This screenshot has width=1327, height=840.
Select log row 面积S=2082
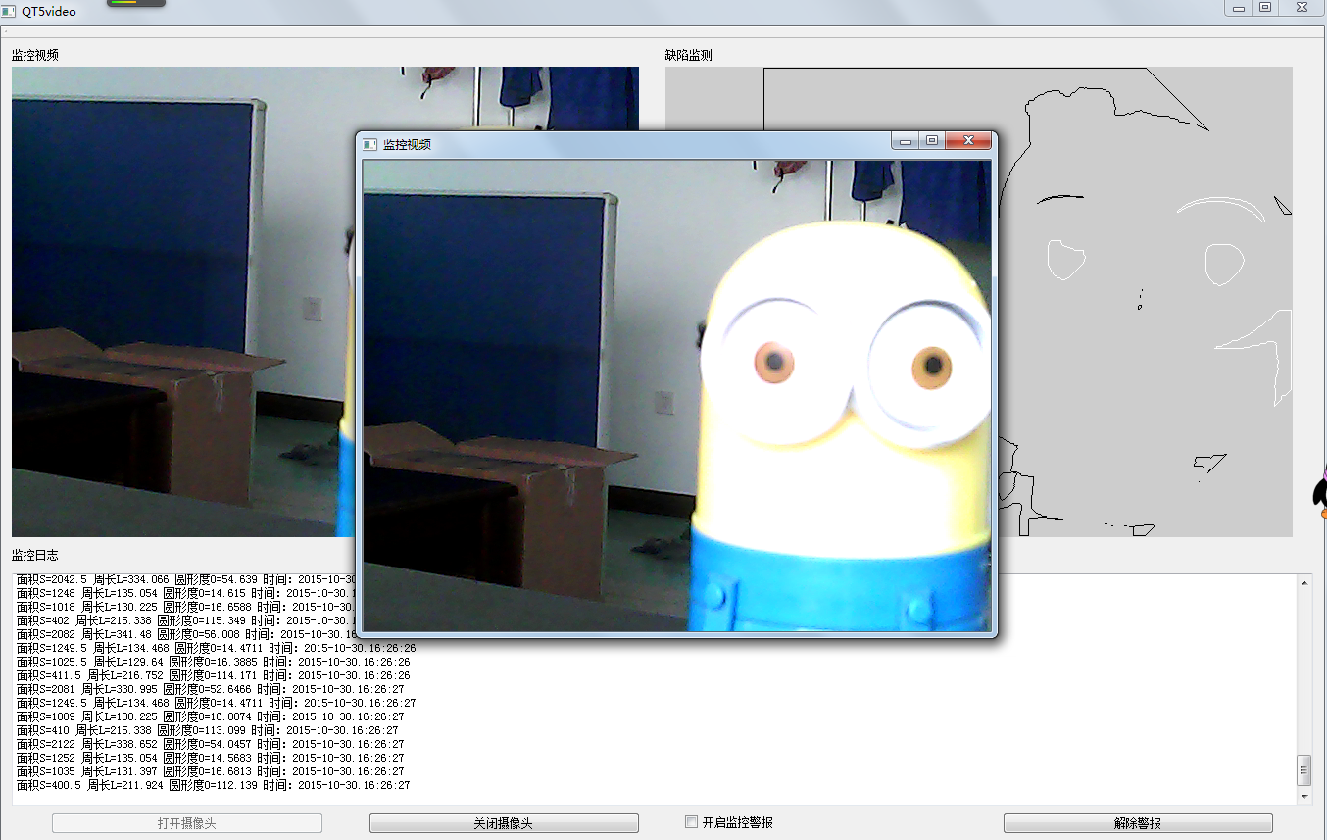[186, 634]
